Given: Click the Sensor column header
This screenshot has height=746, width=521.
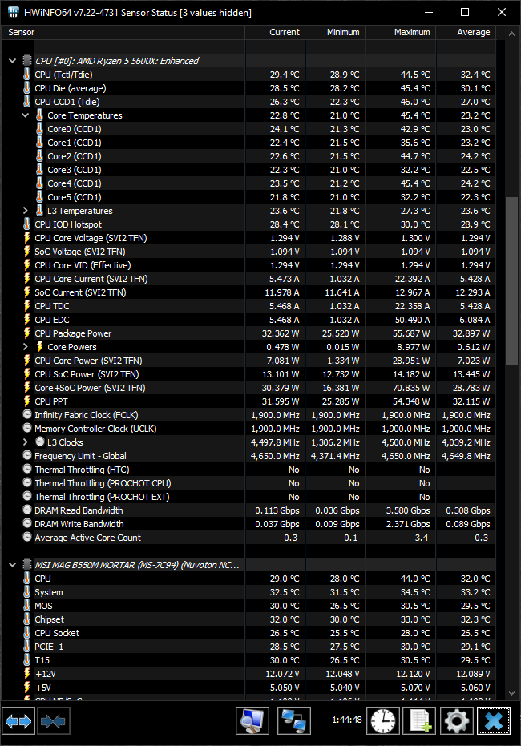Looking at the screenshot, I should [123, 32].
